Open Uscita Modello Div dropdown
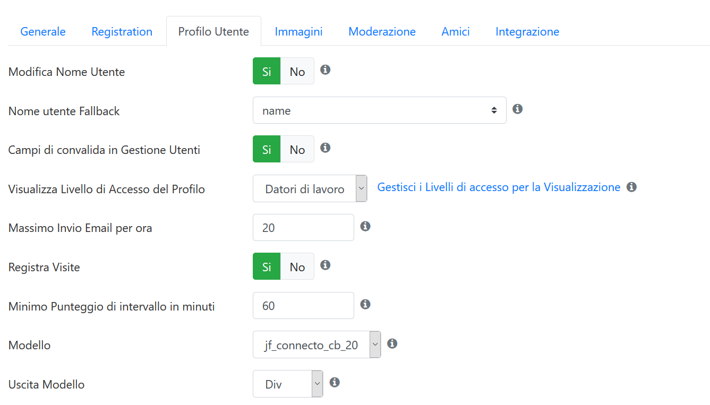The height and width of the screenshot is (405, 710). pyautogui.click(x=288, y=384)
